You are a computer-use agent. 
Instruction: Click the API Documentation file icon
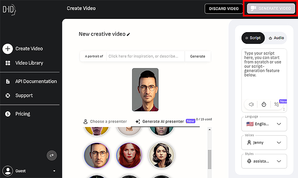point(8,81)
